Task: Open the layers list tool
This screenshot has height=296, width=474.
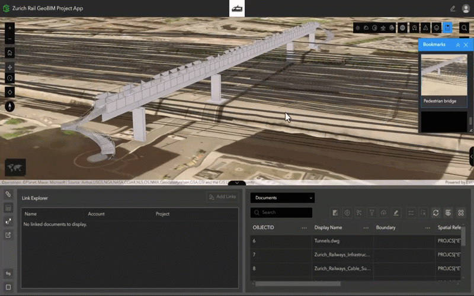Action: pos(437,28)
